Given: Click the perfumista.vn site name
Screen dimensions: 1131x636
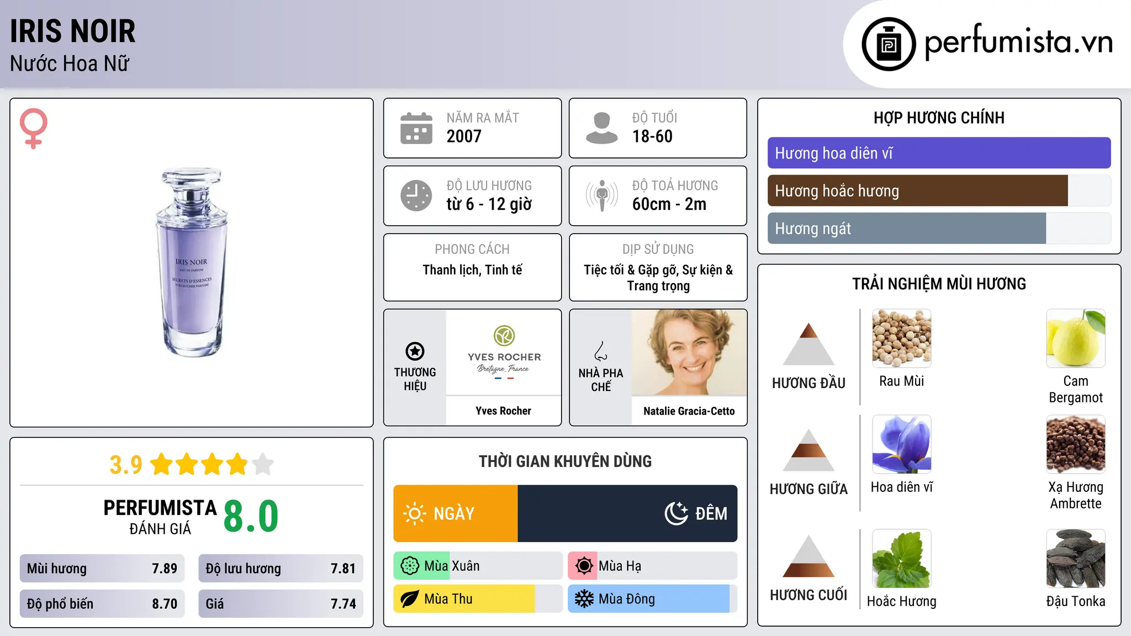Looking at the screenshot, I should click(x=1018, y=42).
